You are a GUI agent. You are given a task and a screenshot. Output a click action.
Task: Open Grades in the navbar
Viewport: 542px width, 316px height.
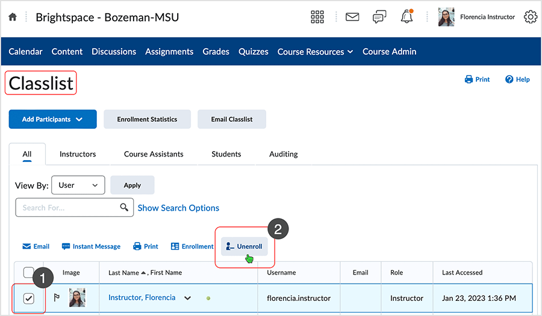point(216,52)
